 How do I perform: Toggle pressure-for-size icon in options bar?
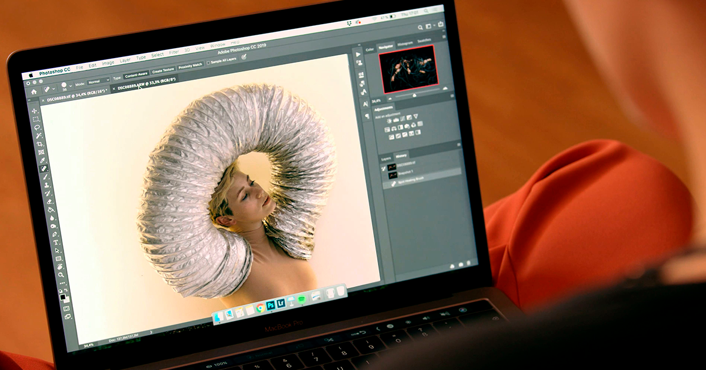[244, 57]
